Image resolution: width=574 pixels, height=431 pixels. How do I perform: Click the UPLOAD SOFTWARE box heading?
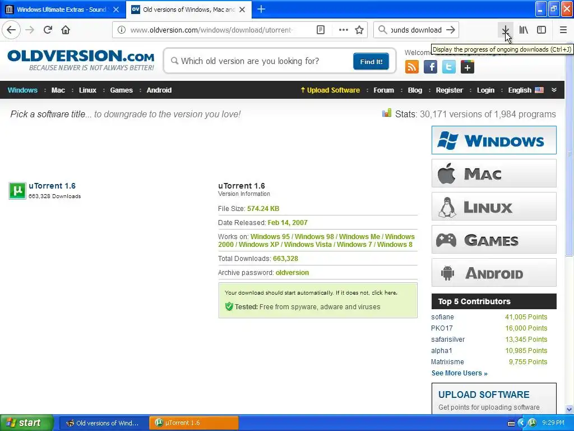pos(484,395)
